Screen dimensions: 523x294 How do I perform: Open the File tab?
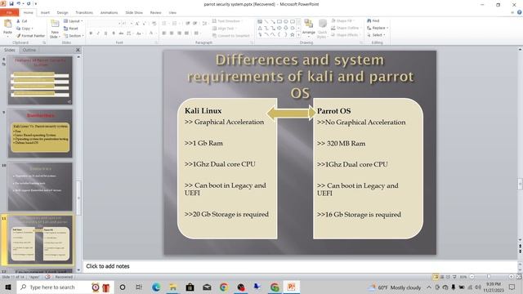pos(9,12)
